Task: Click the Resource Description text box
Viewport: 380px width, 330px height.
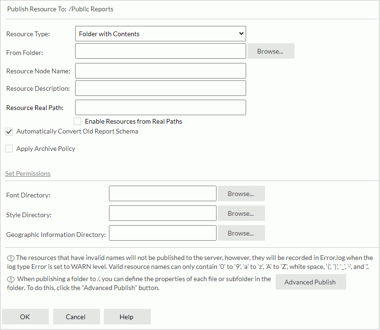Action: [x=160, y=88]
